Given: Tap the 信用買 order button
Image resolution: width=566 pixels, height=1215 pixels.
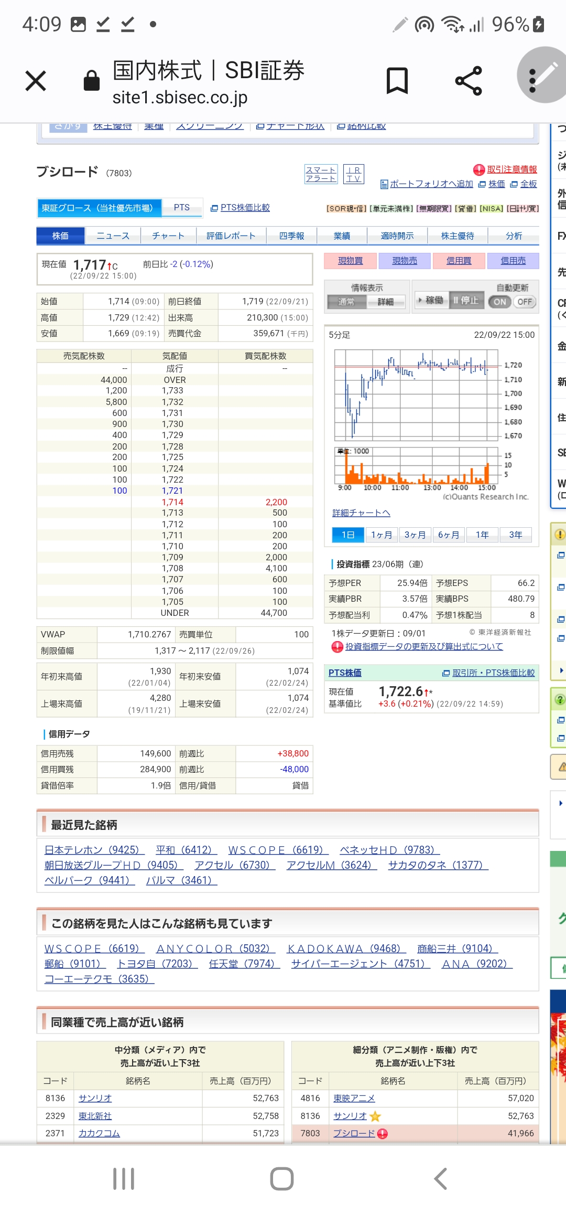Looking at the screenshot, I should (459, 261).
